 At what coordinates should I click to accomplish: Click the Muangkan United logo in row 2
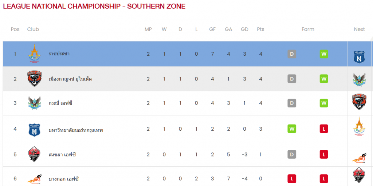(x=35, y=79)
